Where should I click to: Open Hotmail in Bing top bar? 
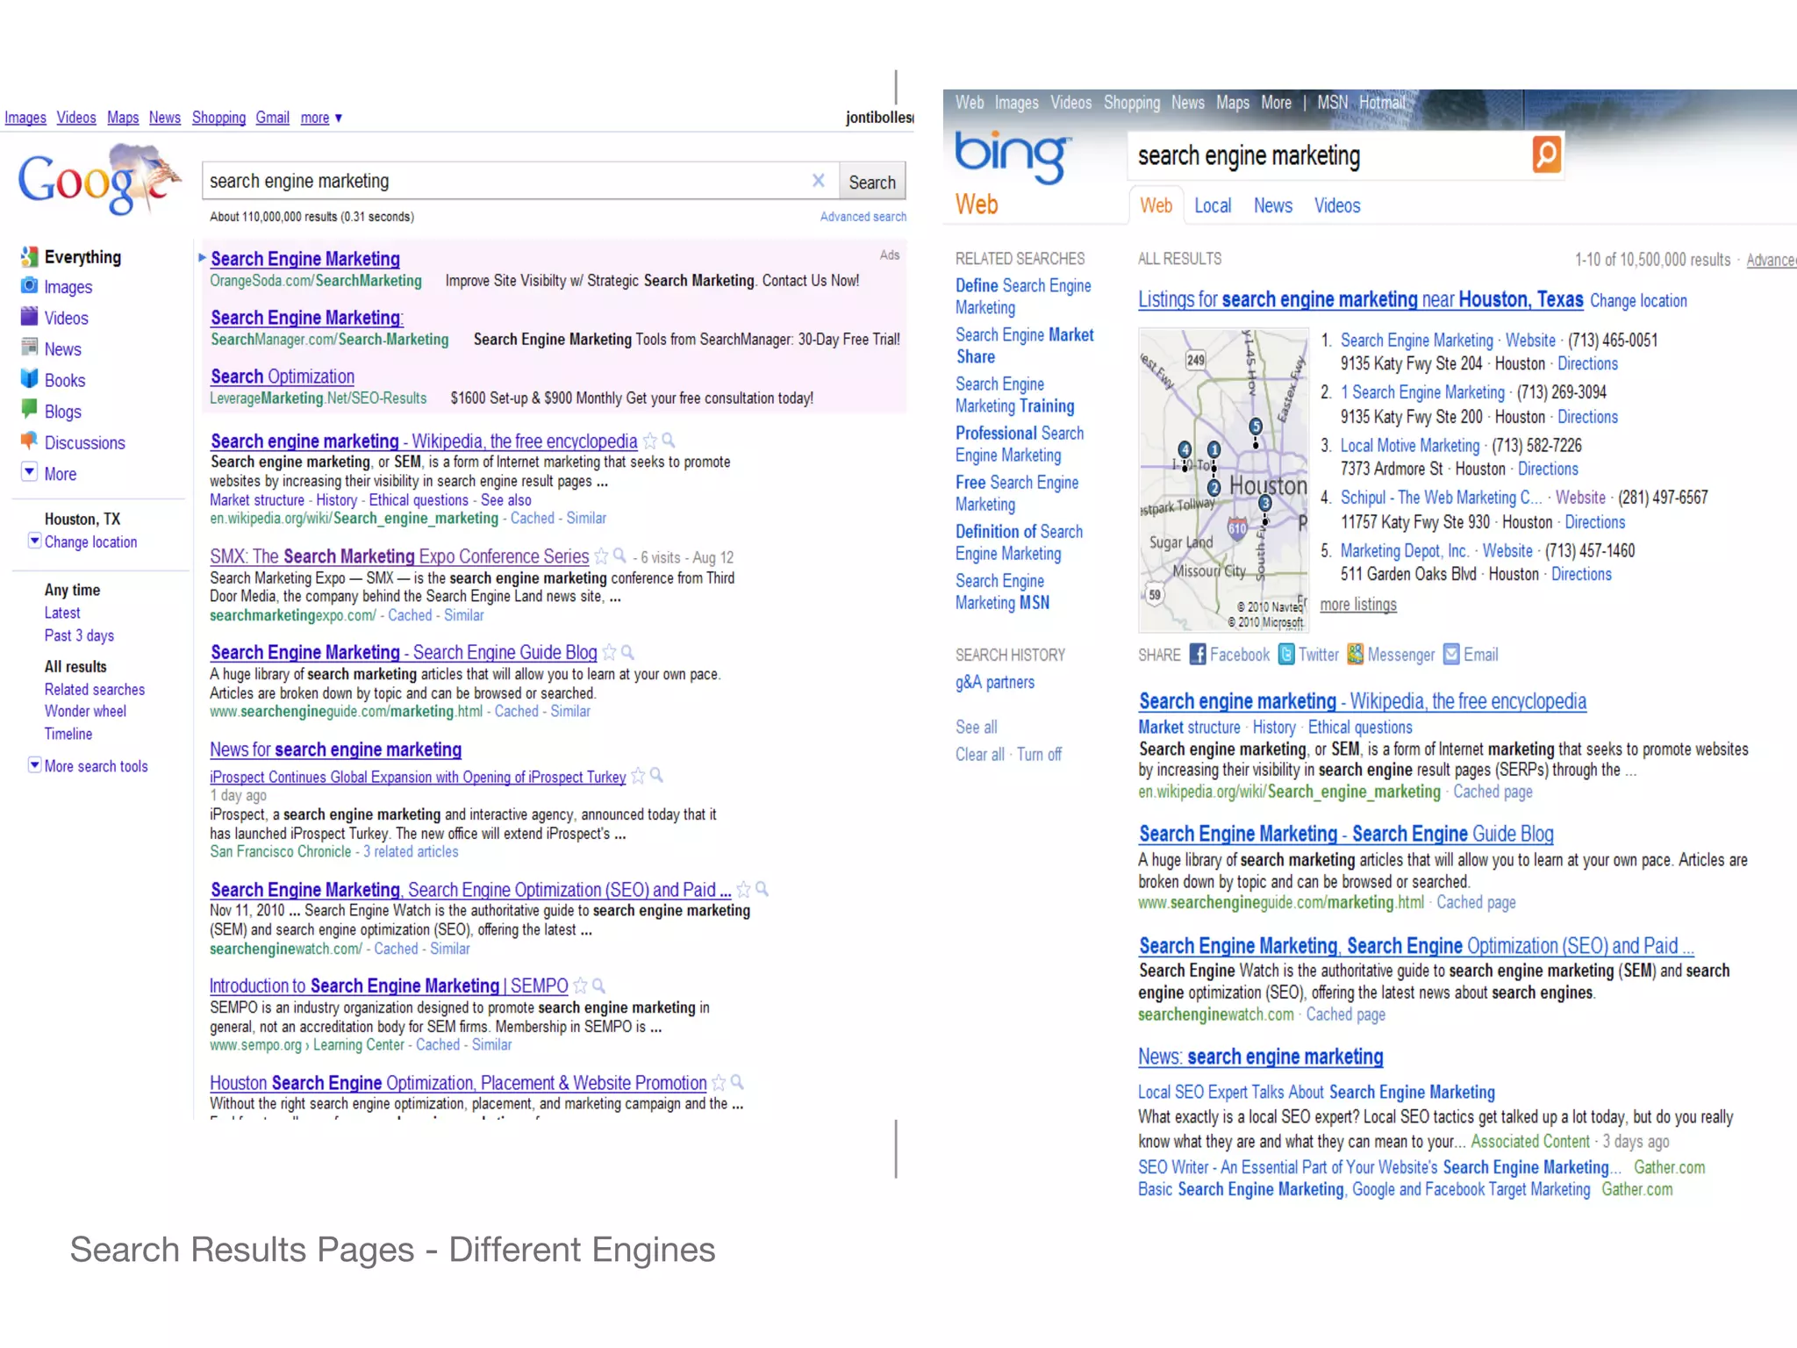1382,103
